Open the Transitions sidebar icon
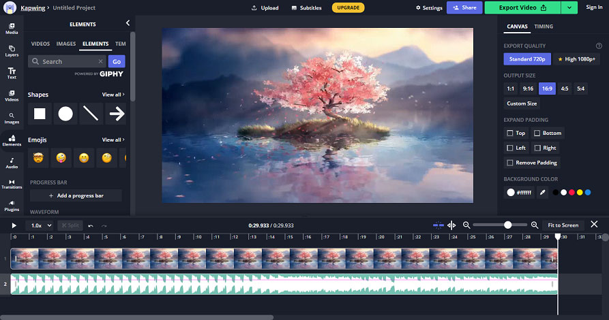The width and height of the screenshot is (609, 320). point(12,185)
